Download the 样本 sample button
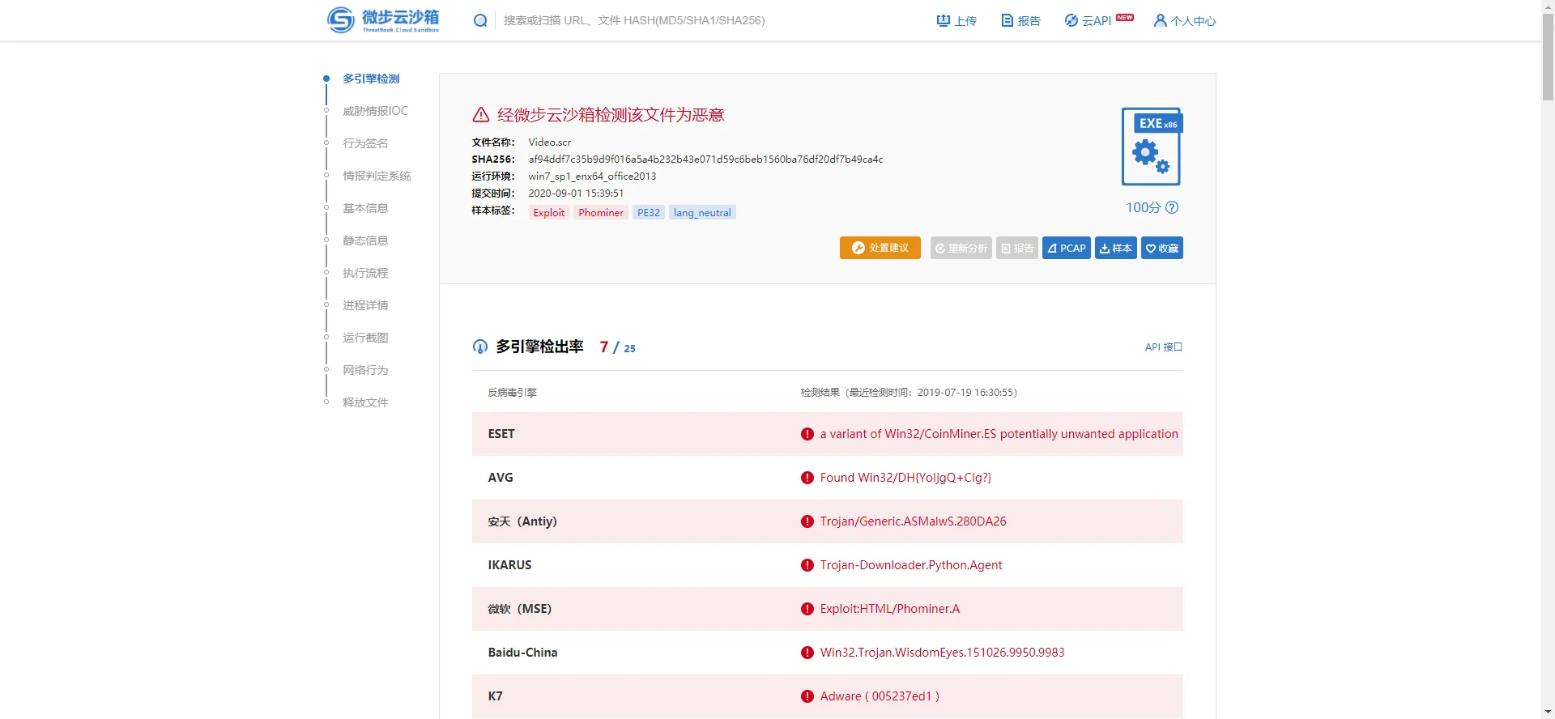 [1115, 249]
